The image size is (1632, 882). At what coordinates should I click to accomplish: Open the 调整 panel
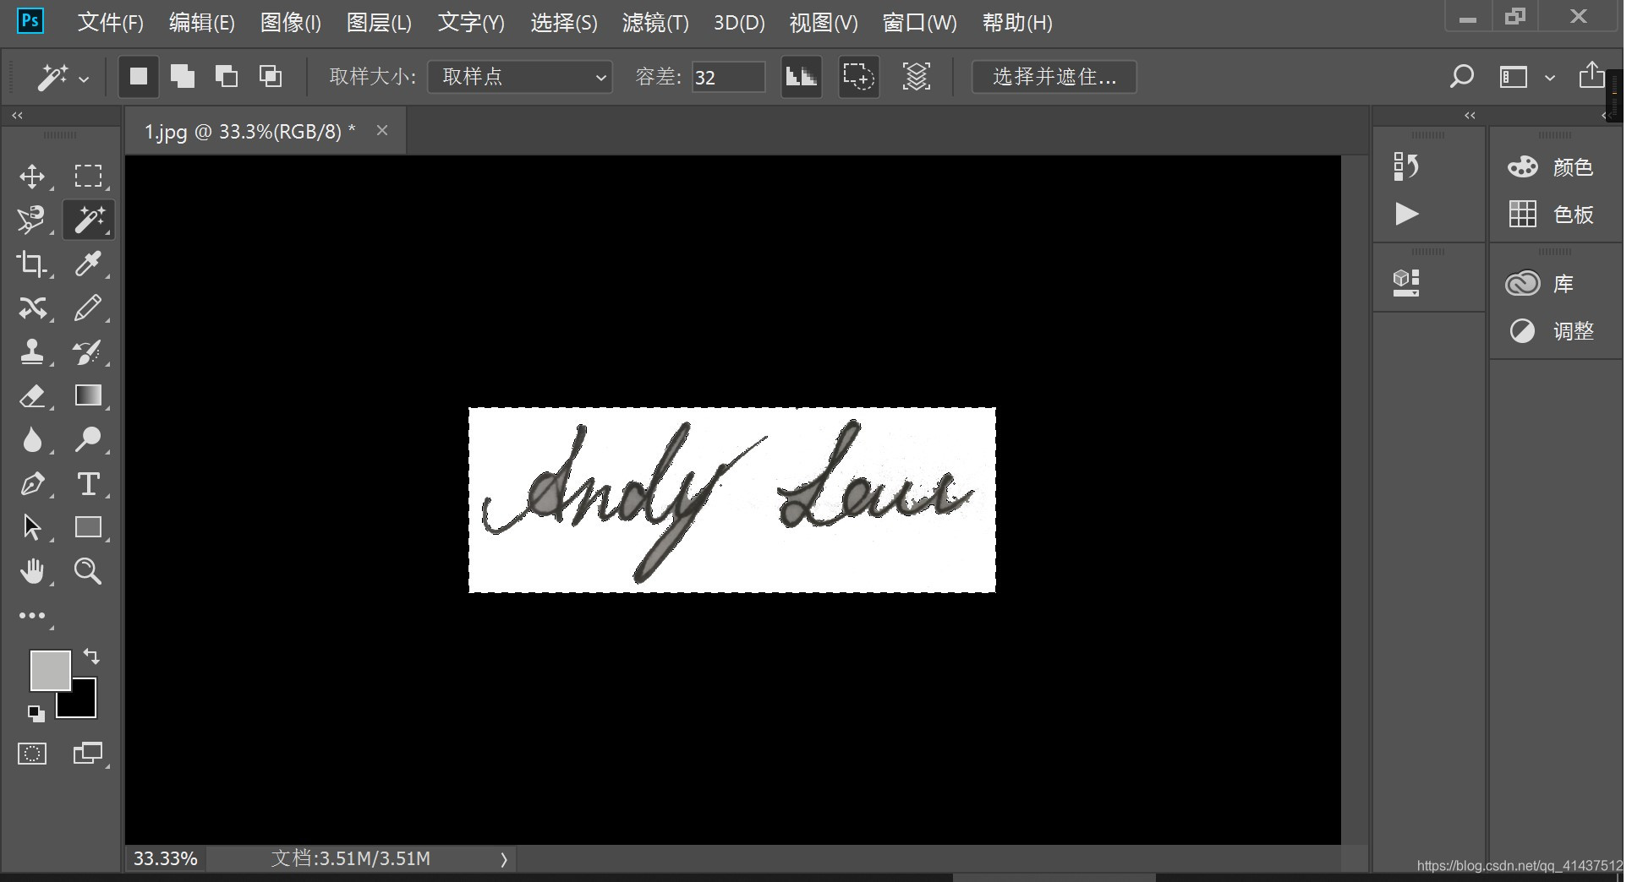pyautogui.click(x=1551, y=331)
